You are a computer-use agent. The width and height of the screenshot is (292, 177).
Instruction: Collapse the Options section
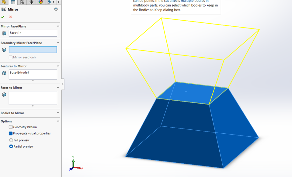(x=58, y=121)
